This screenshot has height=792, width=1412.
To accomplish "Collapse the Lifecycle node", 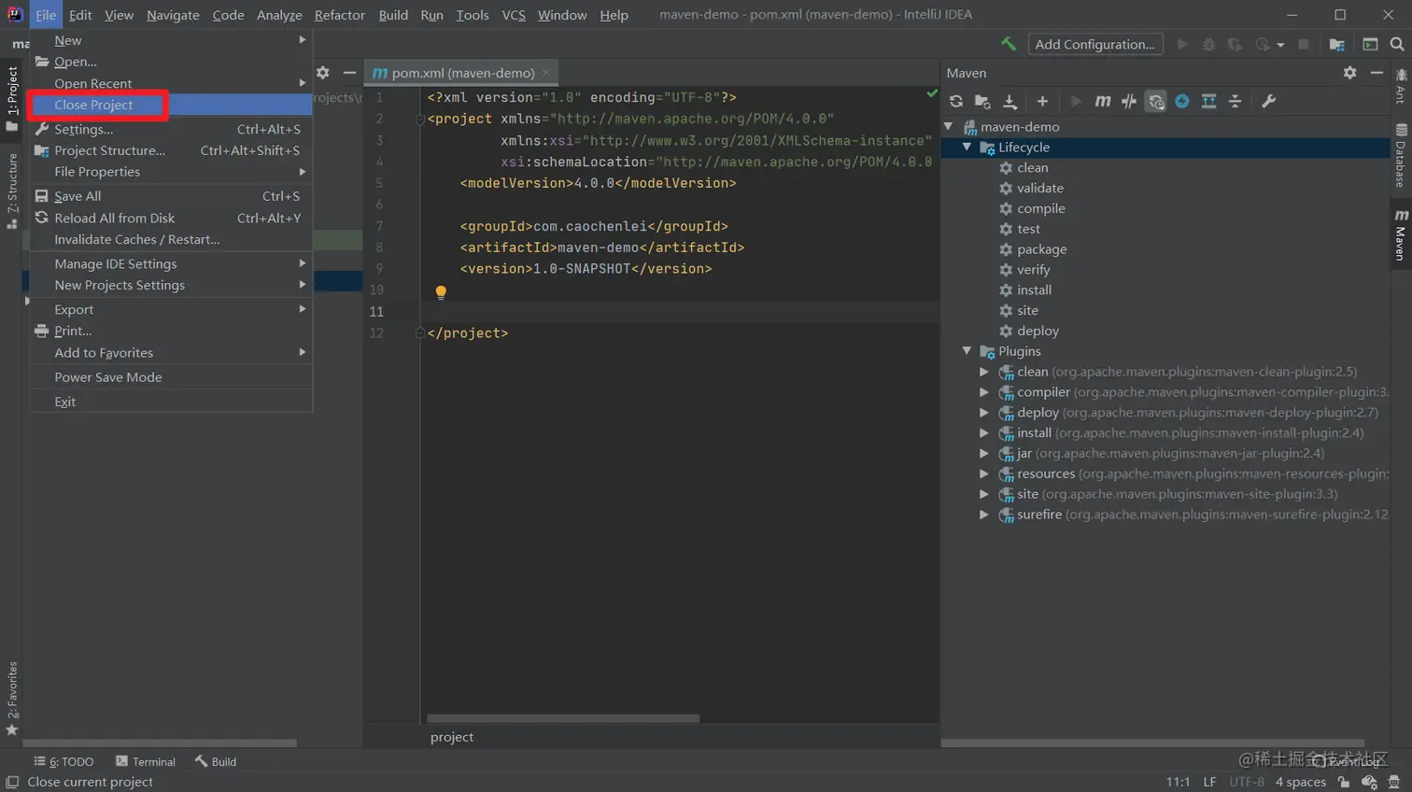I will click(x=967, y=147).
